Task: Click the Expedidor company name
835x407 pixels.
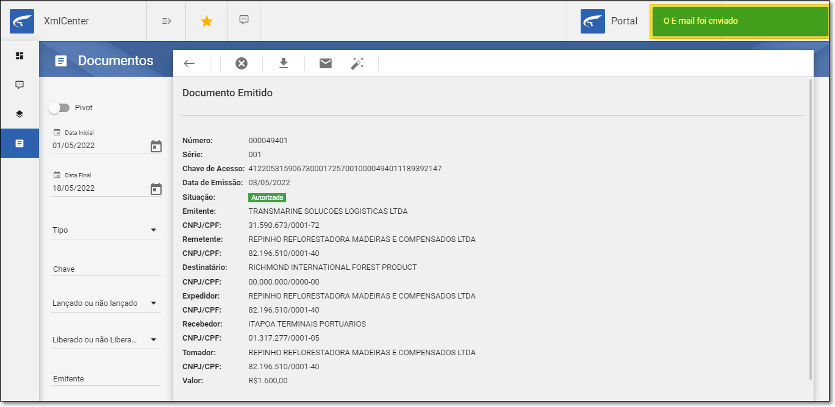Action: (362, 296)
